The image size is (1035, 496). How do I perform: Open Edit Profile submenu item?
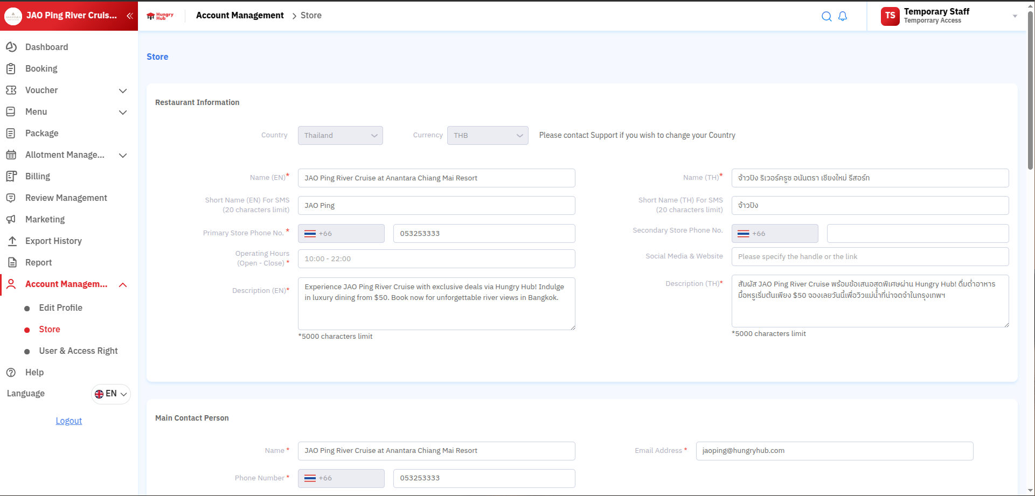click(x=60, y=308)
